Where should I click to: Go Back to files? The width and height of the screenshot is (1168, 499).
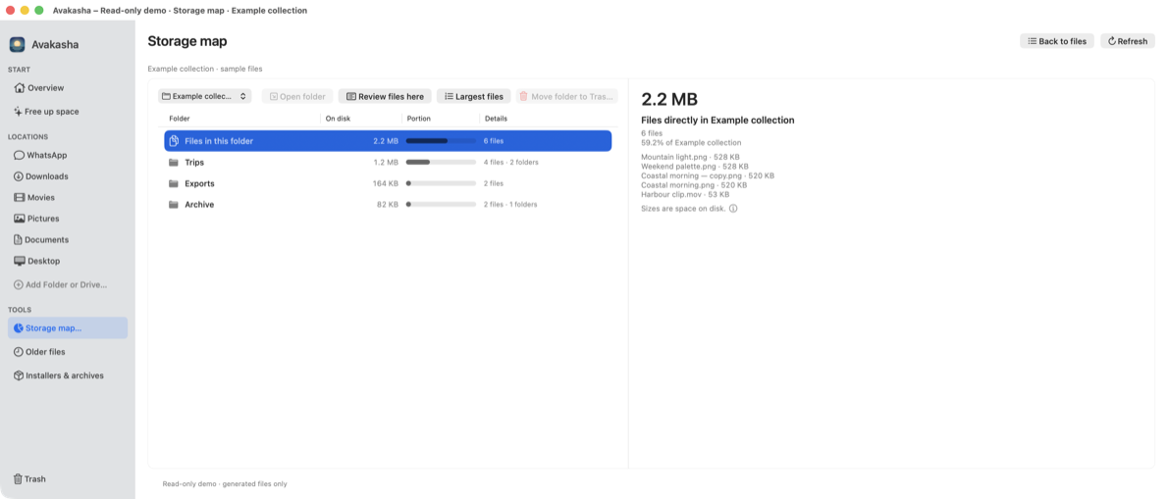[x=1057, y=41]
